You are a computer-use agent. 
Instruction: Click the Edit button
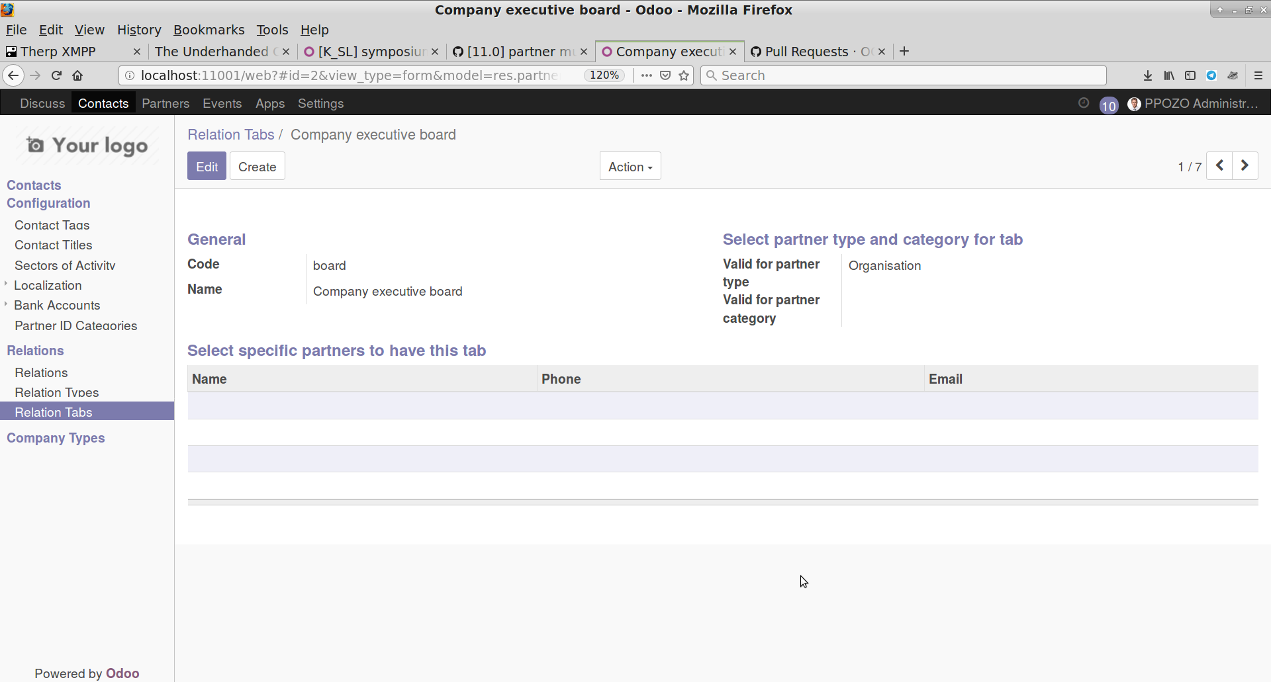click(x=207, y=167)
